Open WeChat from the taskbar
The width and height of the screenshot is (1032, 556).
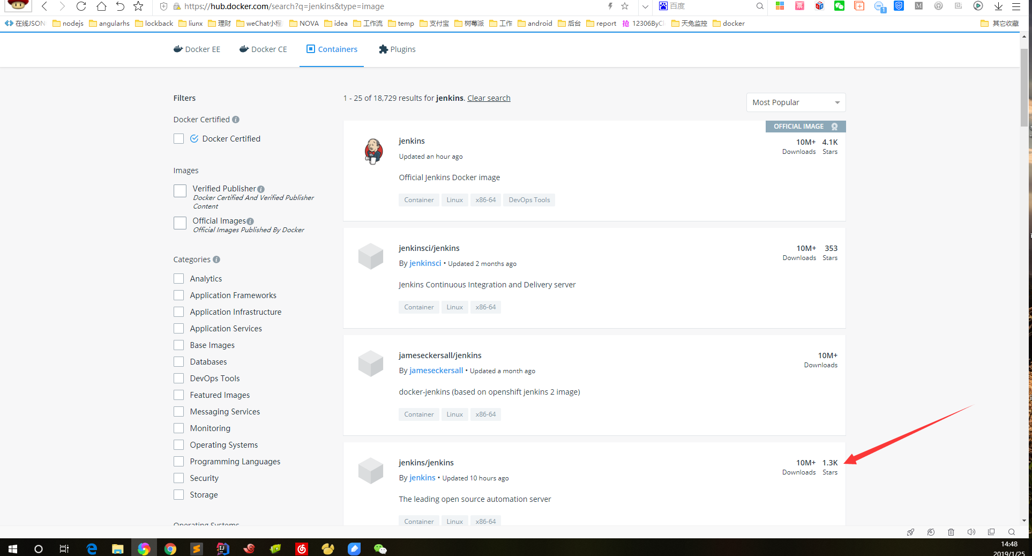pyautogui.click(x=380, y=548)
